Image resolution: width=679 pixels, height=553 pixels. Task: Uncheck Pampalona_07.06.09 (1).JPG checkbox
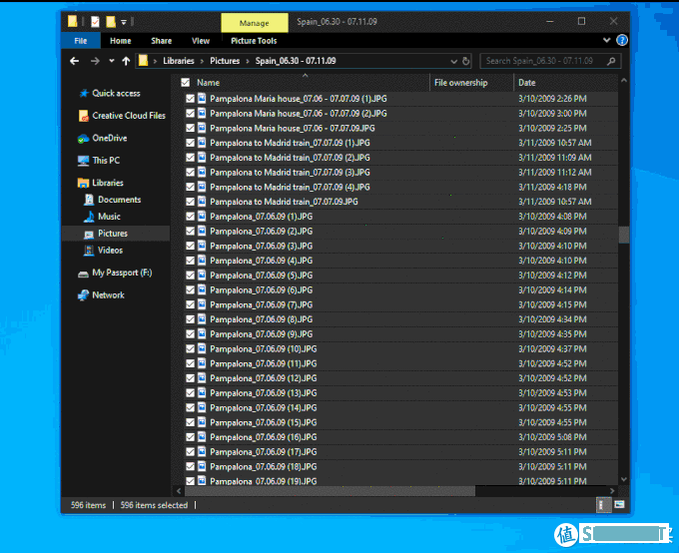tap(190, 217)
